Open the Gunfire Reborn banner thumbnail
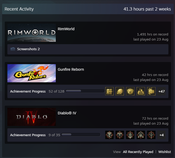Image resolution: width=175 pixels, height=158 pixels. coord(32,73)
